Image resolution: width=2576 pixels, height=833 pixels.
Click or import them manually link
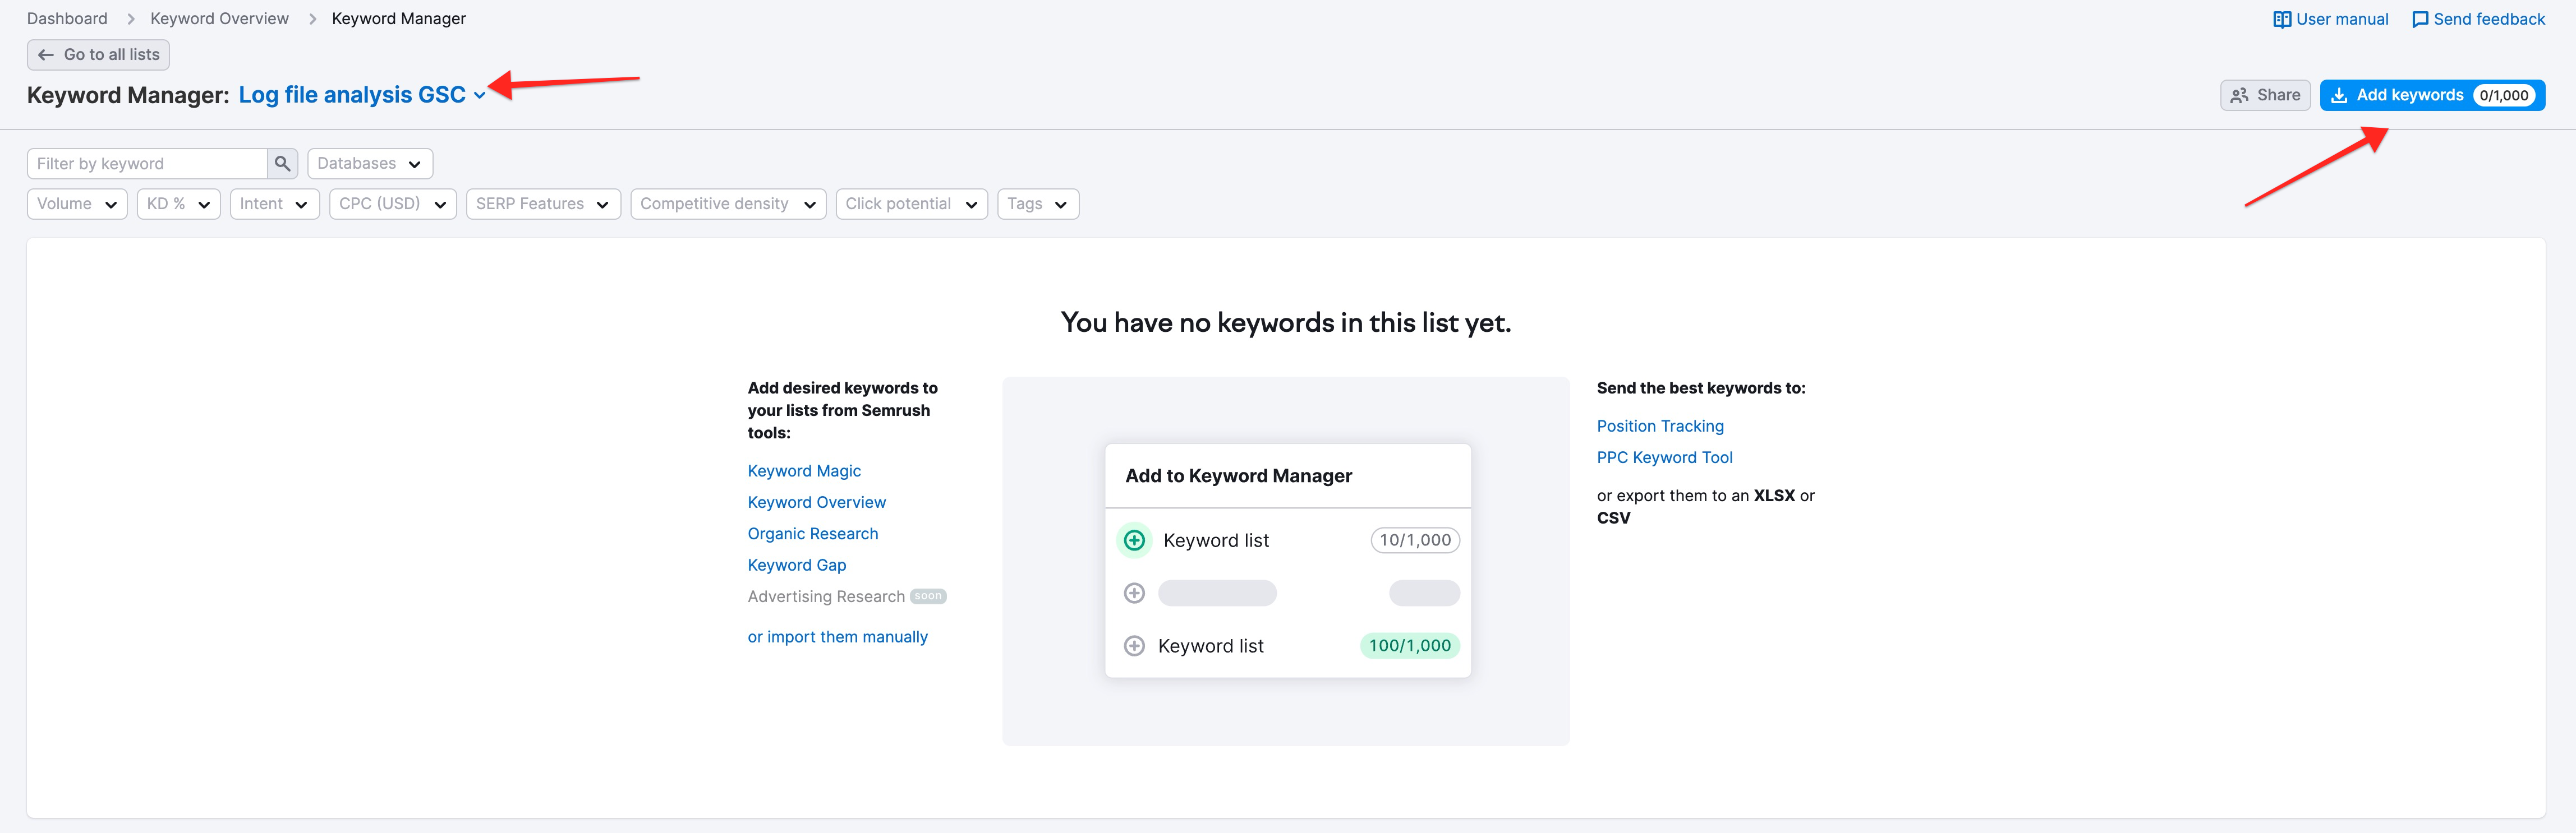coord(837,637)
